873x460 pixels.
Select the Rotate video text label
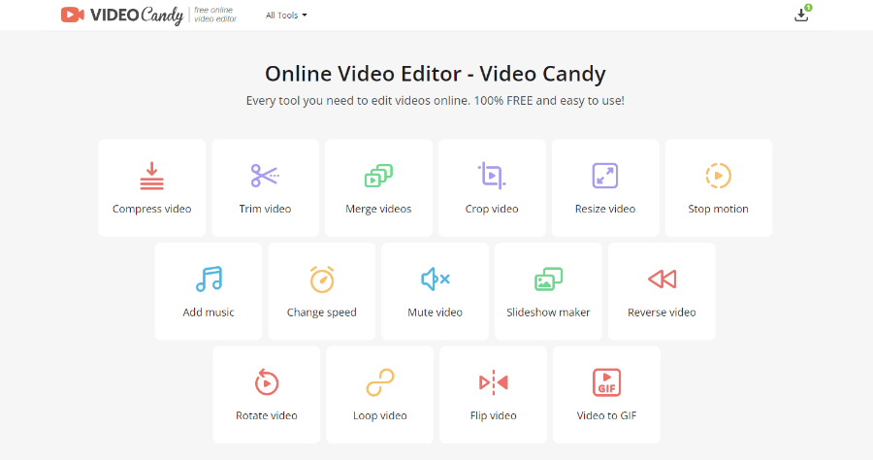click(267, 415)
